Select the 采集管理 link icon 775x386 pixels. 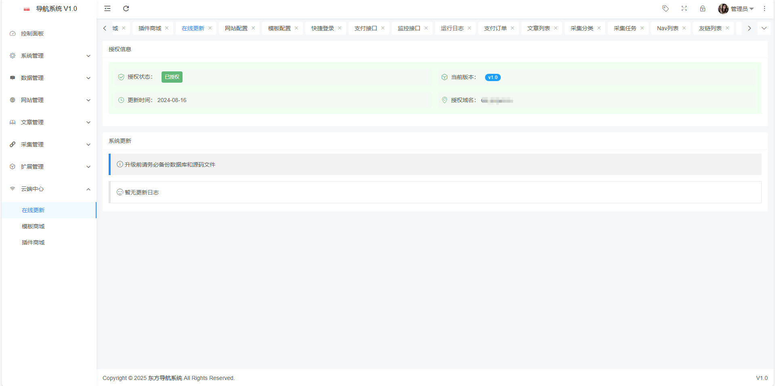click(12, 144)
